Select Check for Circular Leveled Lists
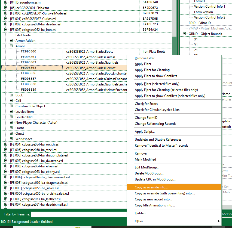The height and width of the screenshot is (228, 232). click(x=174, y=110)
